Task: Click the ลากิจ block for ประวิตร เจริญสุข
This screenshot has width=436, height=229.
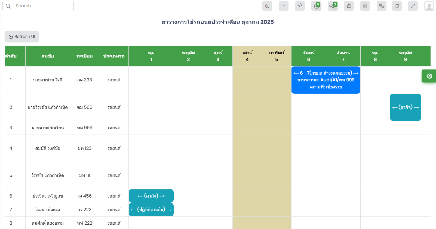Action: tap(151, 196)
